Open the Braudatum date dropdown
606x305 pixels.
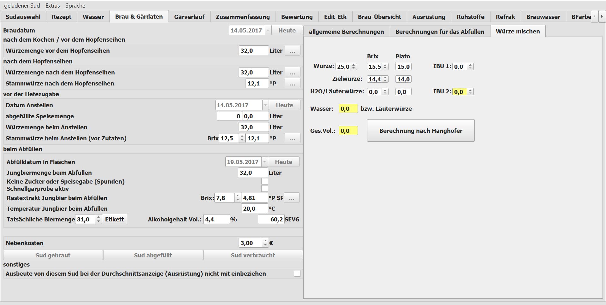tap(268, 31)
